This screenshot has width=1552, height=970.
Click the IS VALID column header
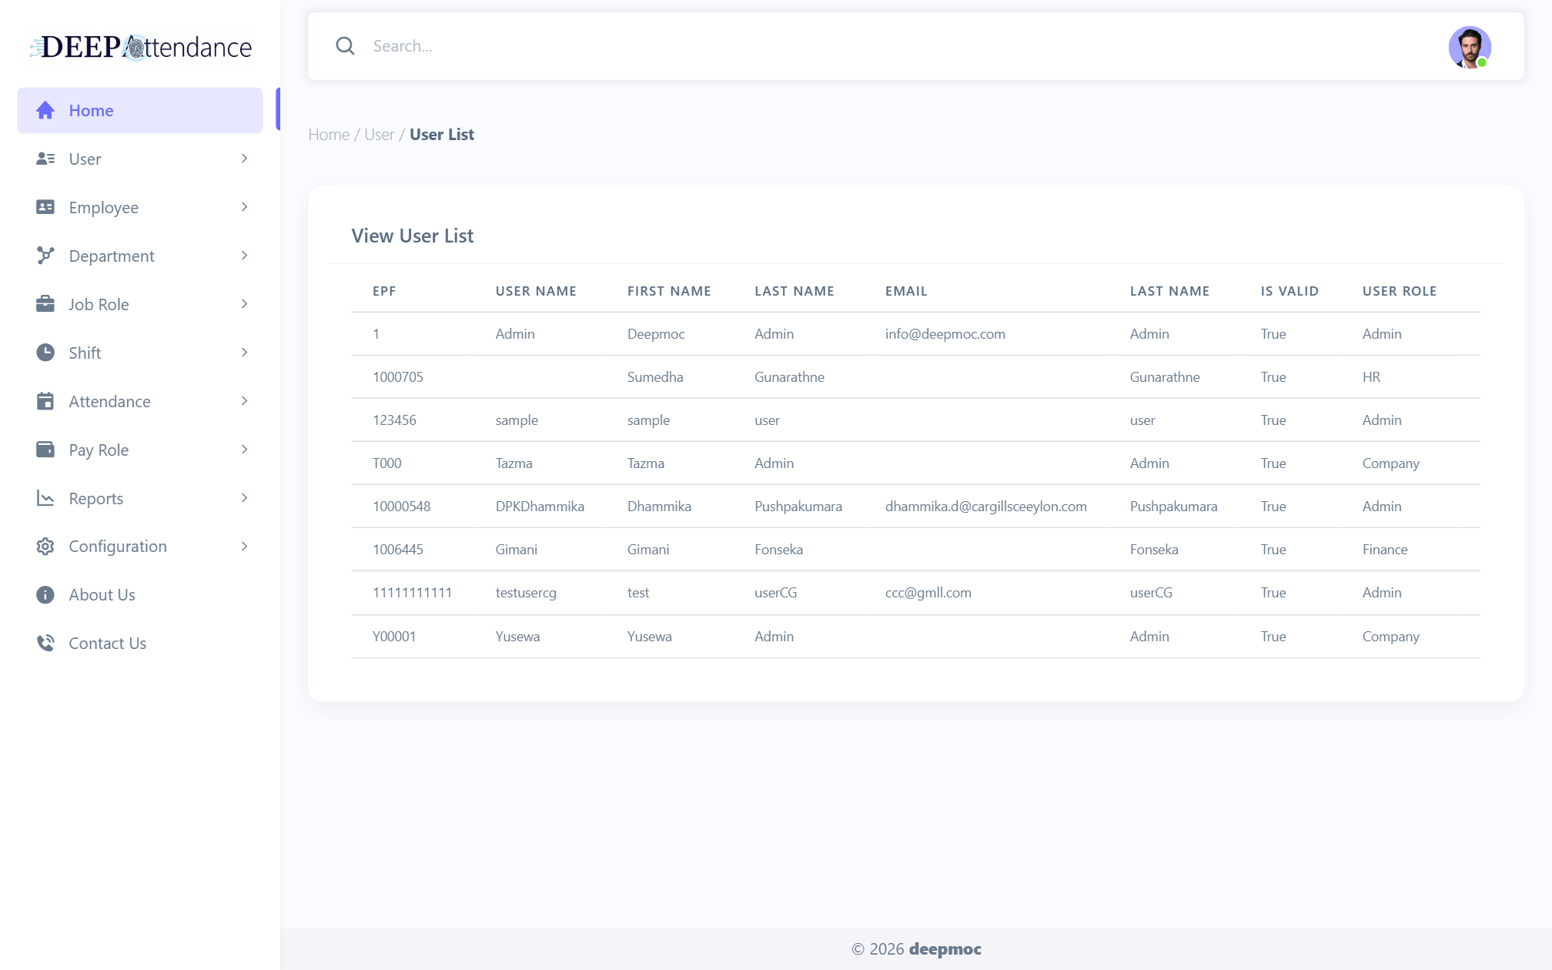(1289, 291)
